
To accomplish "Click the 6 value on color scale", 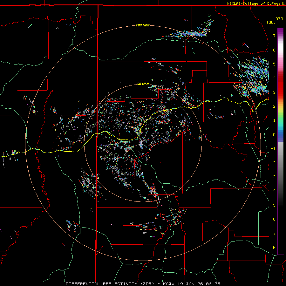I will click(x=274, y=50).
